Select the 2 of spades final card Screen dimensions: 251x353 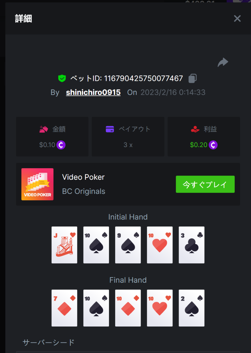pos(192,308)
